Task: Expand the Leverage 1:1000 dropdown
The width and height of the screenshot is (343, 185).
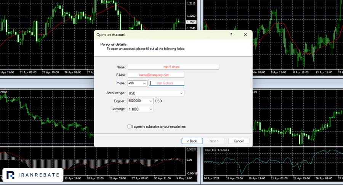Action: [x=140, y=109]
